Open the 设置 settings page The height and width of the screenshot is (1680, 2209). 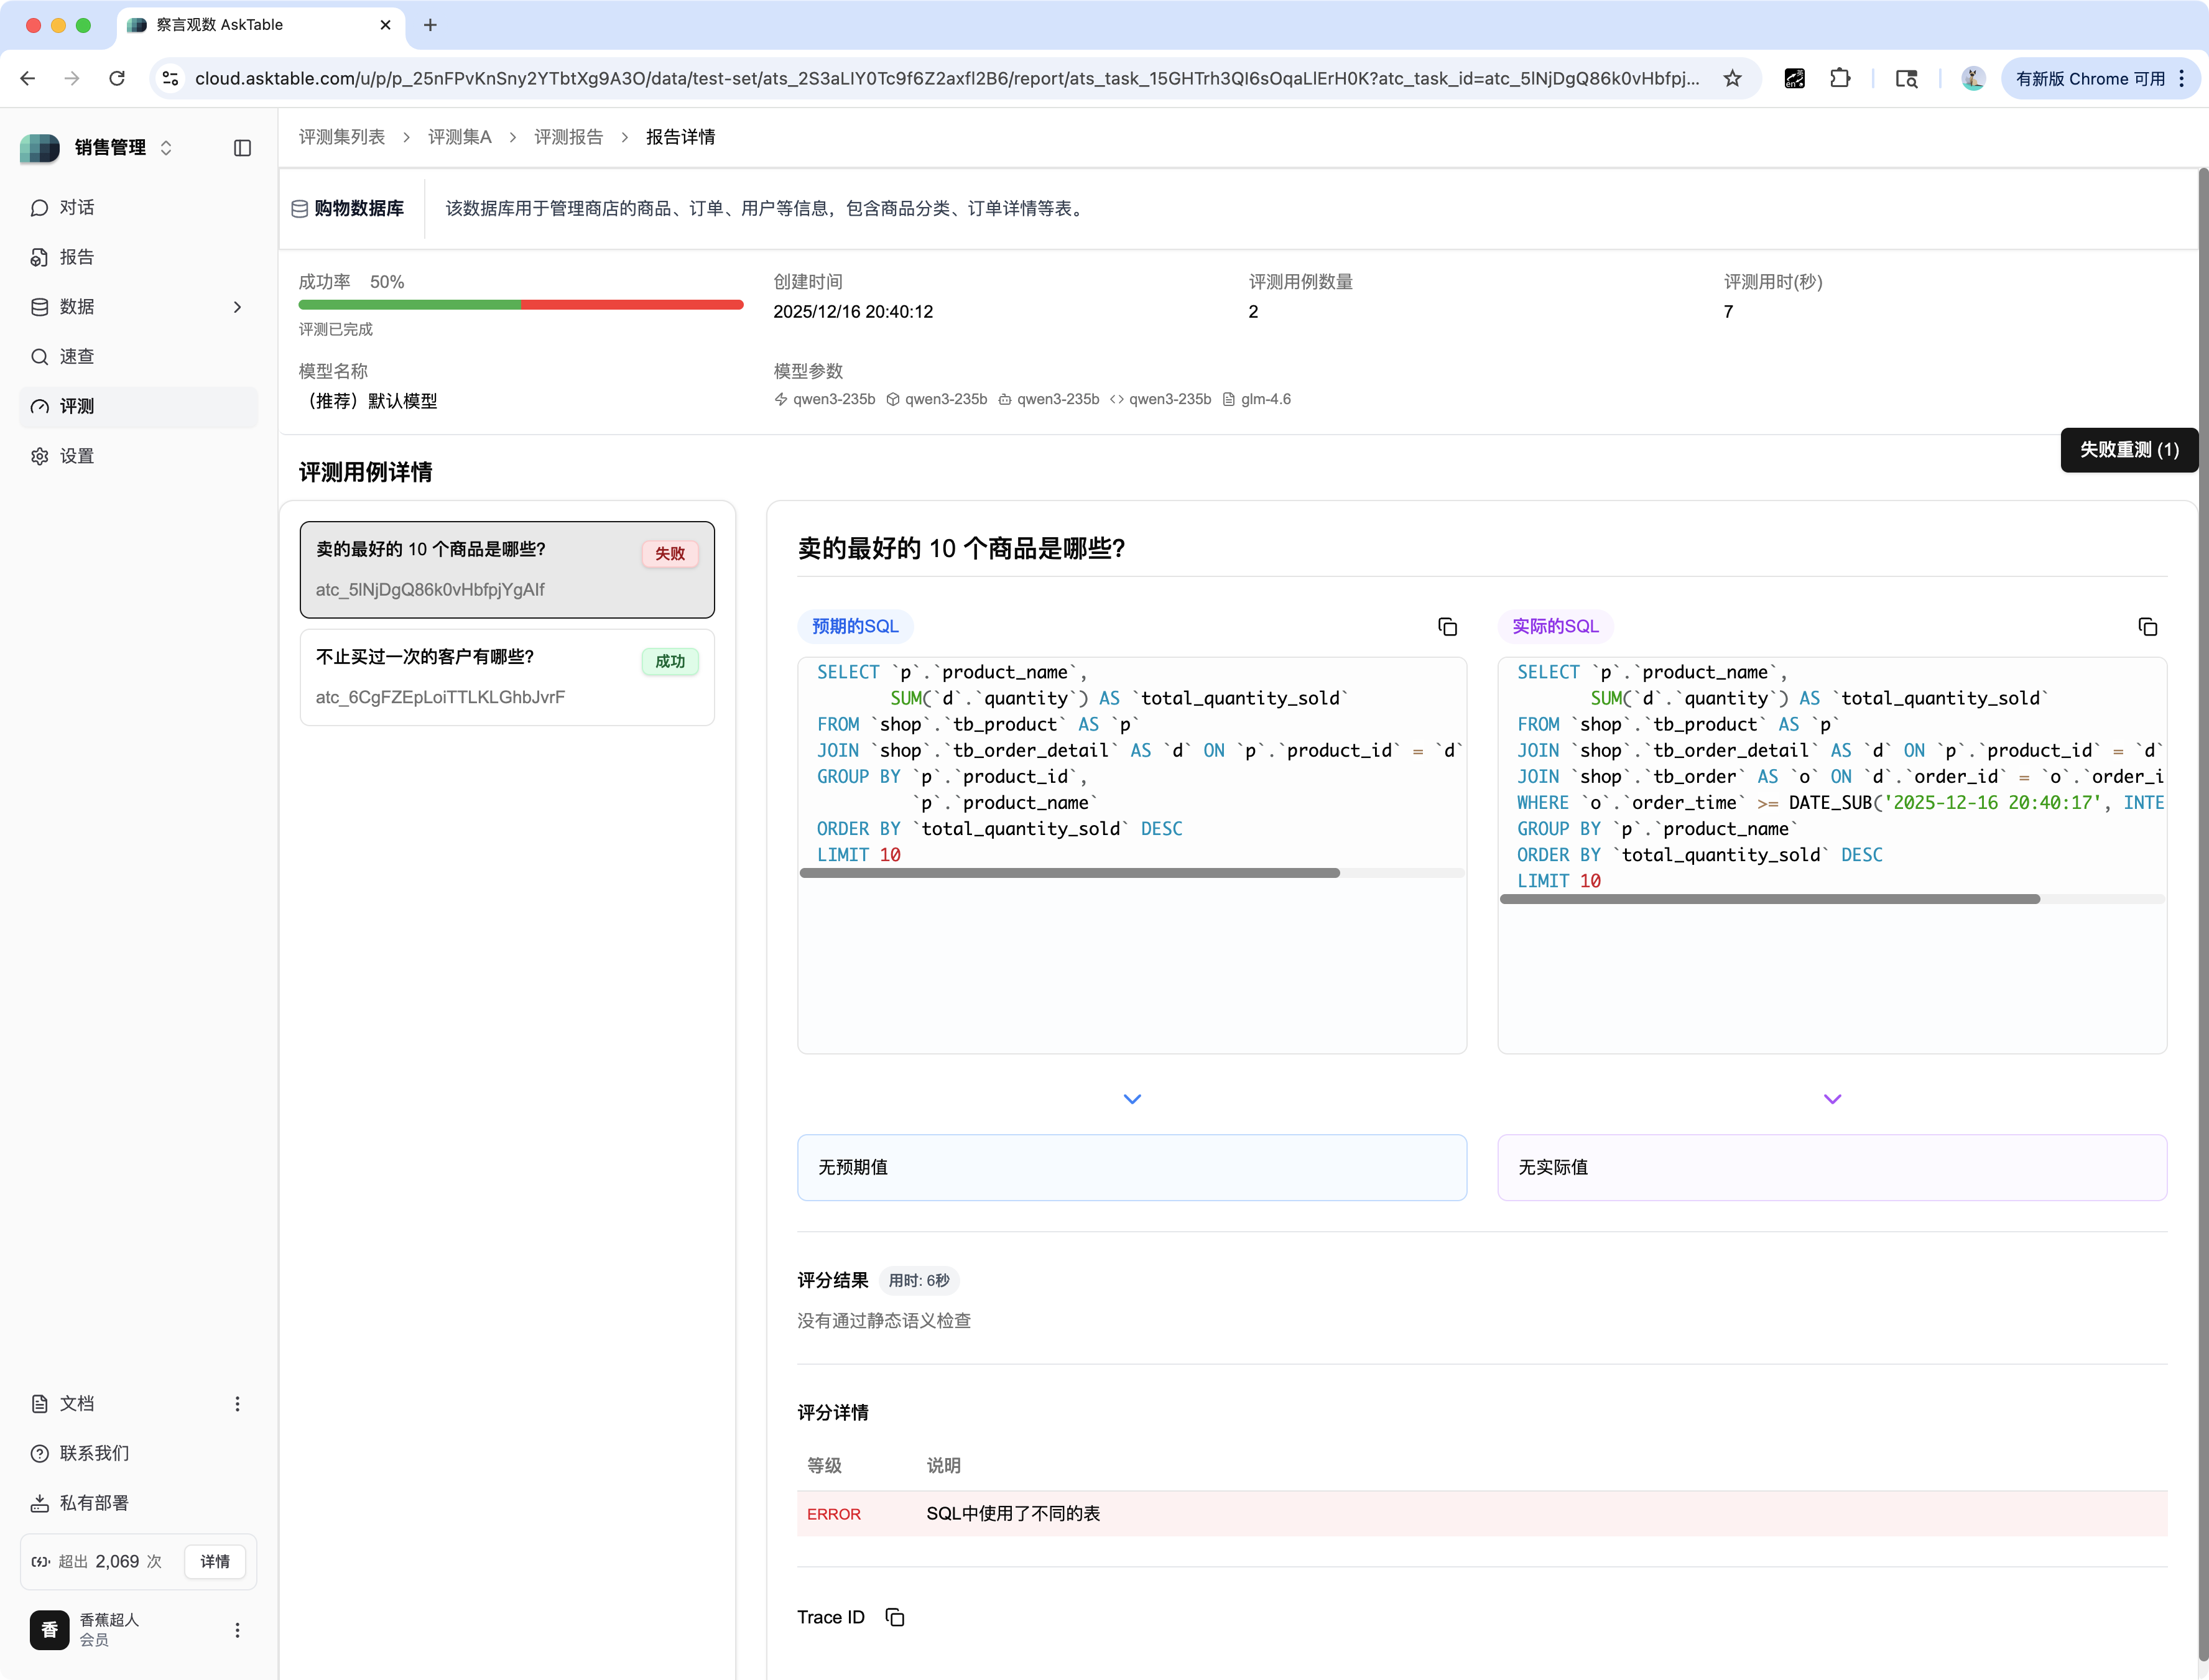pyautogui.click(x=77, y=456)
